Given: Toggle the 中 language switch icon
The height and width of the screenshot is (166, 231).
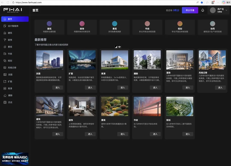Looking at the screenshot, I should click(120, 47).
